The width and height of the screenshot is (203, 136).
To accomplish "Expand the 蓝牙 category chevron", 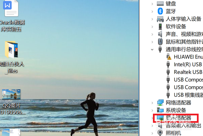I will tap(152, 12).
